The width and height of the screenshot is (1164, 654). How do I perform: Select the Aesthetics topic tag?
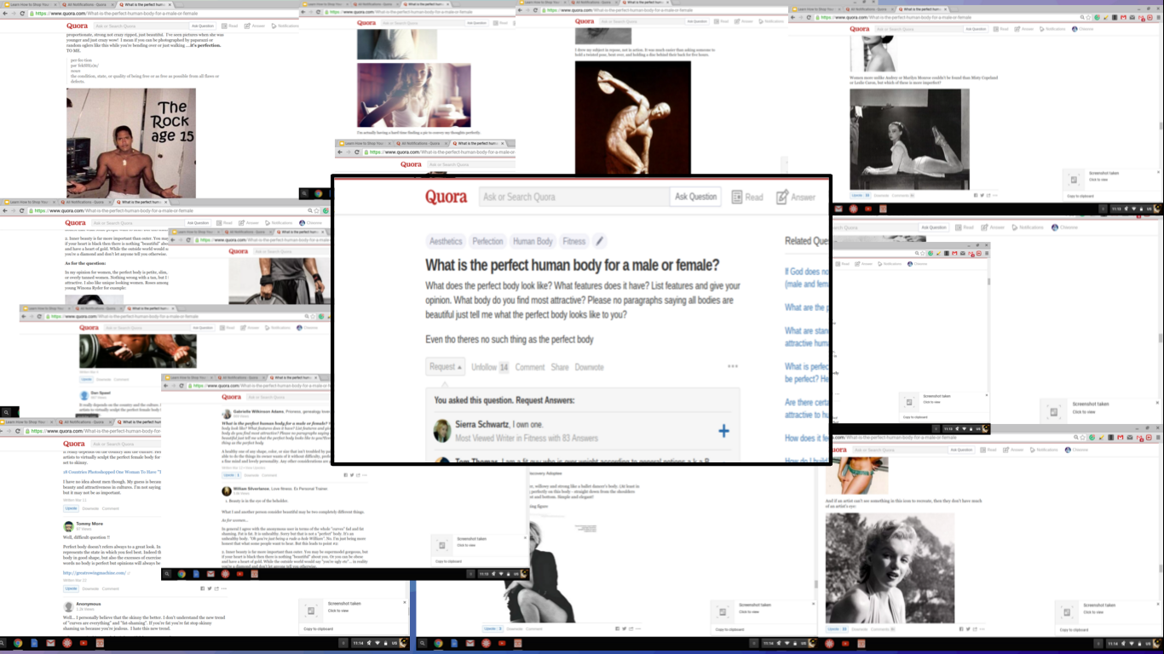pos(446,242)
